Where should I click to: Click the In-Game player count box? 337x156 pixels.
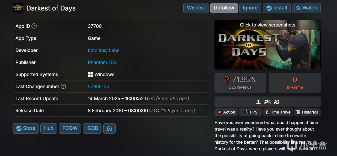[x=295, y=83]
